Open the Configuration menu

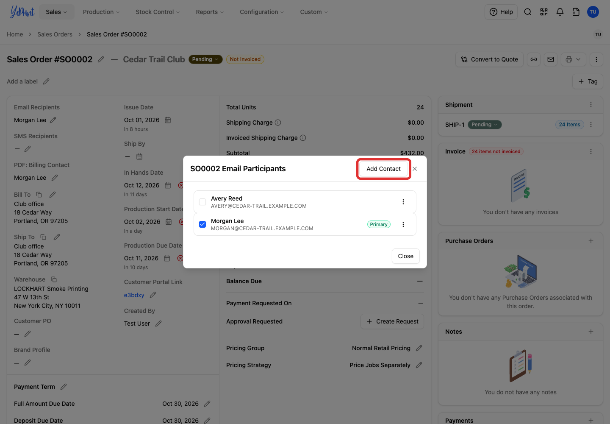click(x=262, y=12)
